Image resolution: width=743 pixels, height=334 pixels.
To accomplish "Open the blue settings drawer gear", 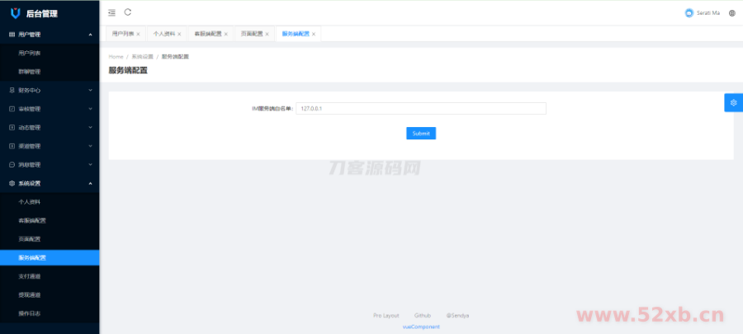I will pos(733,101).
